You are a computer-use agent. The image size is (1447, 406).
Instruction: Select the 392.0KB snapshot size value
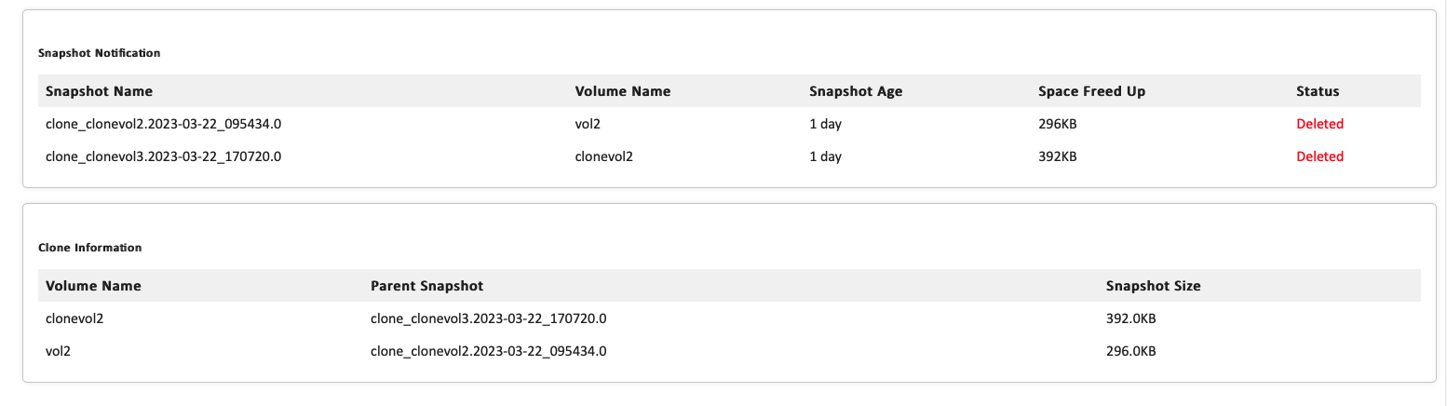click(x=1130, y=318)
